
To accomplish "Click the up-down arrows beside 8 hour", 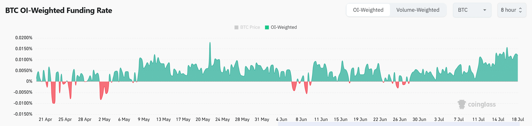I will [521, 10].
